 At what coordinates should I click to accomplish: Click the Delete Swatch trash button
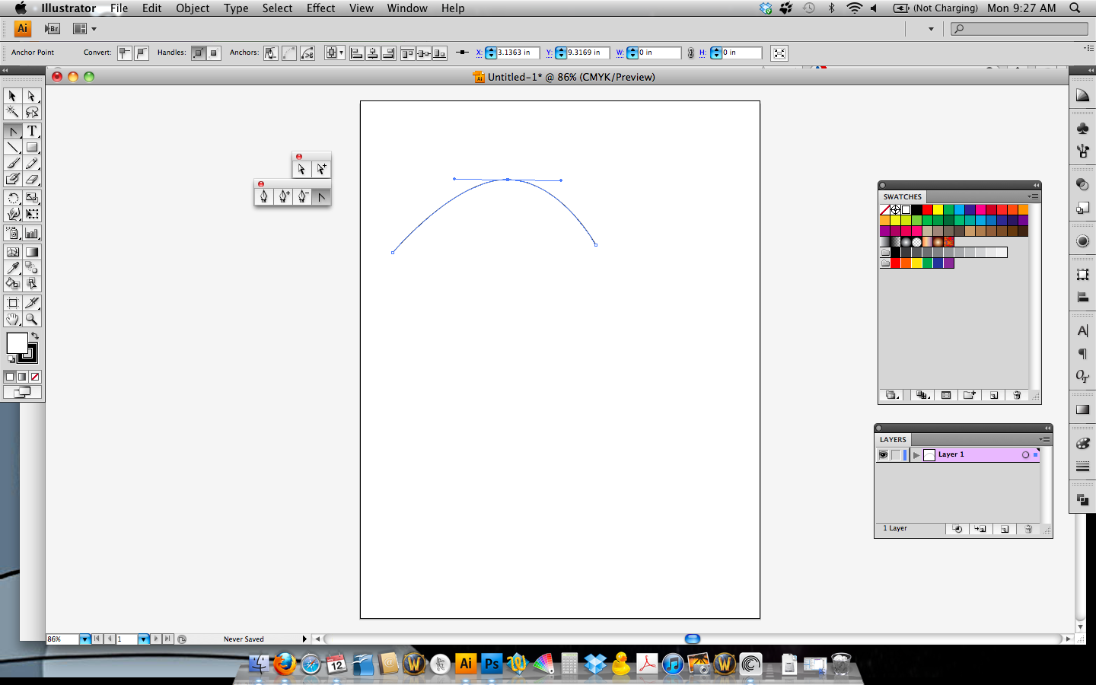pos(1017,395)
